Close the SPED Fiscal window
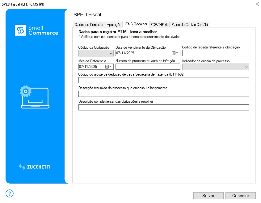 tap(257, 4)
